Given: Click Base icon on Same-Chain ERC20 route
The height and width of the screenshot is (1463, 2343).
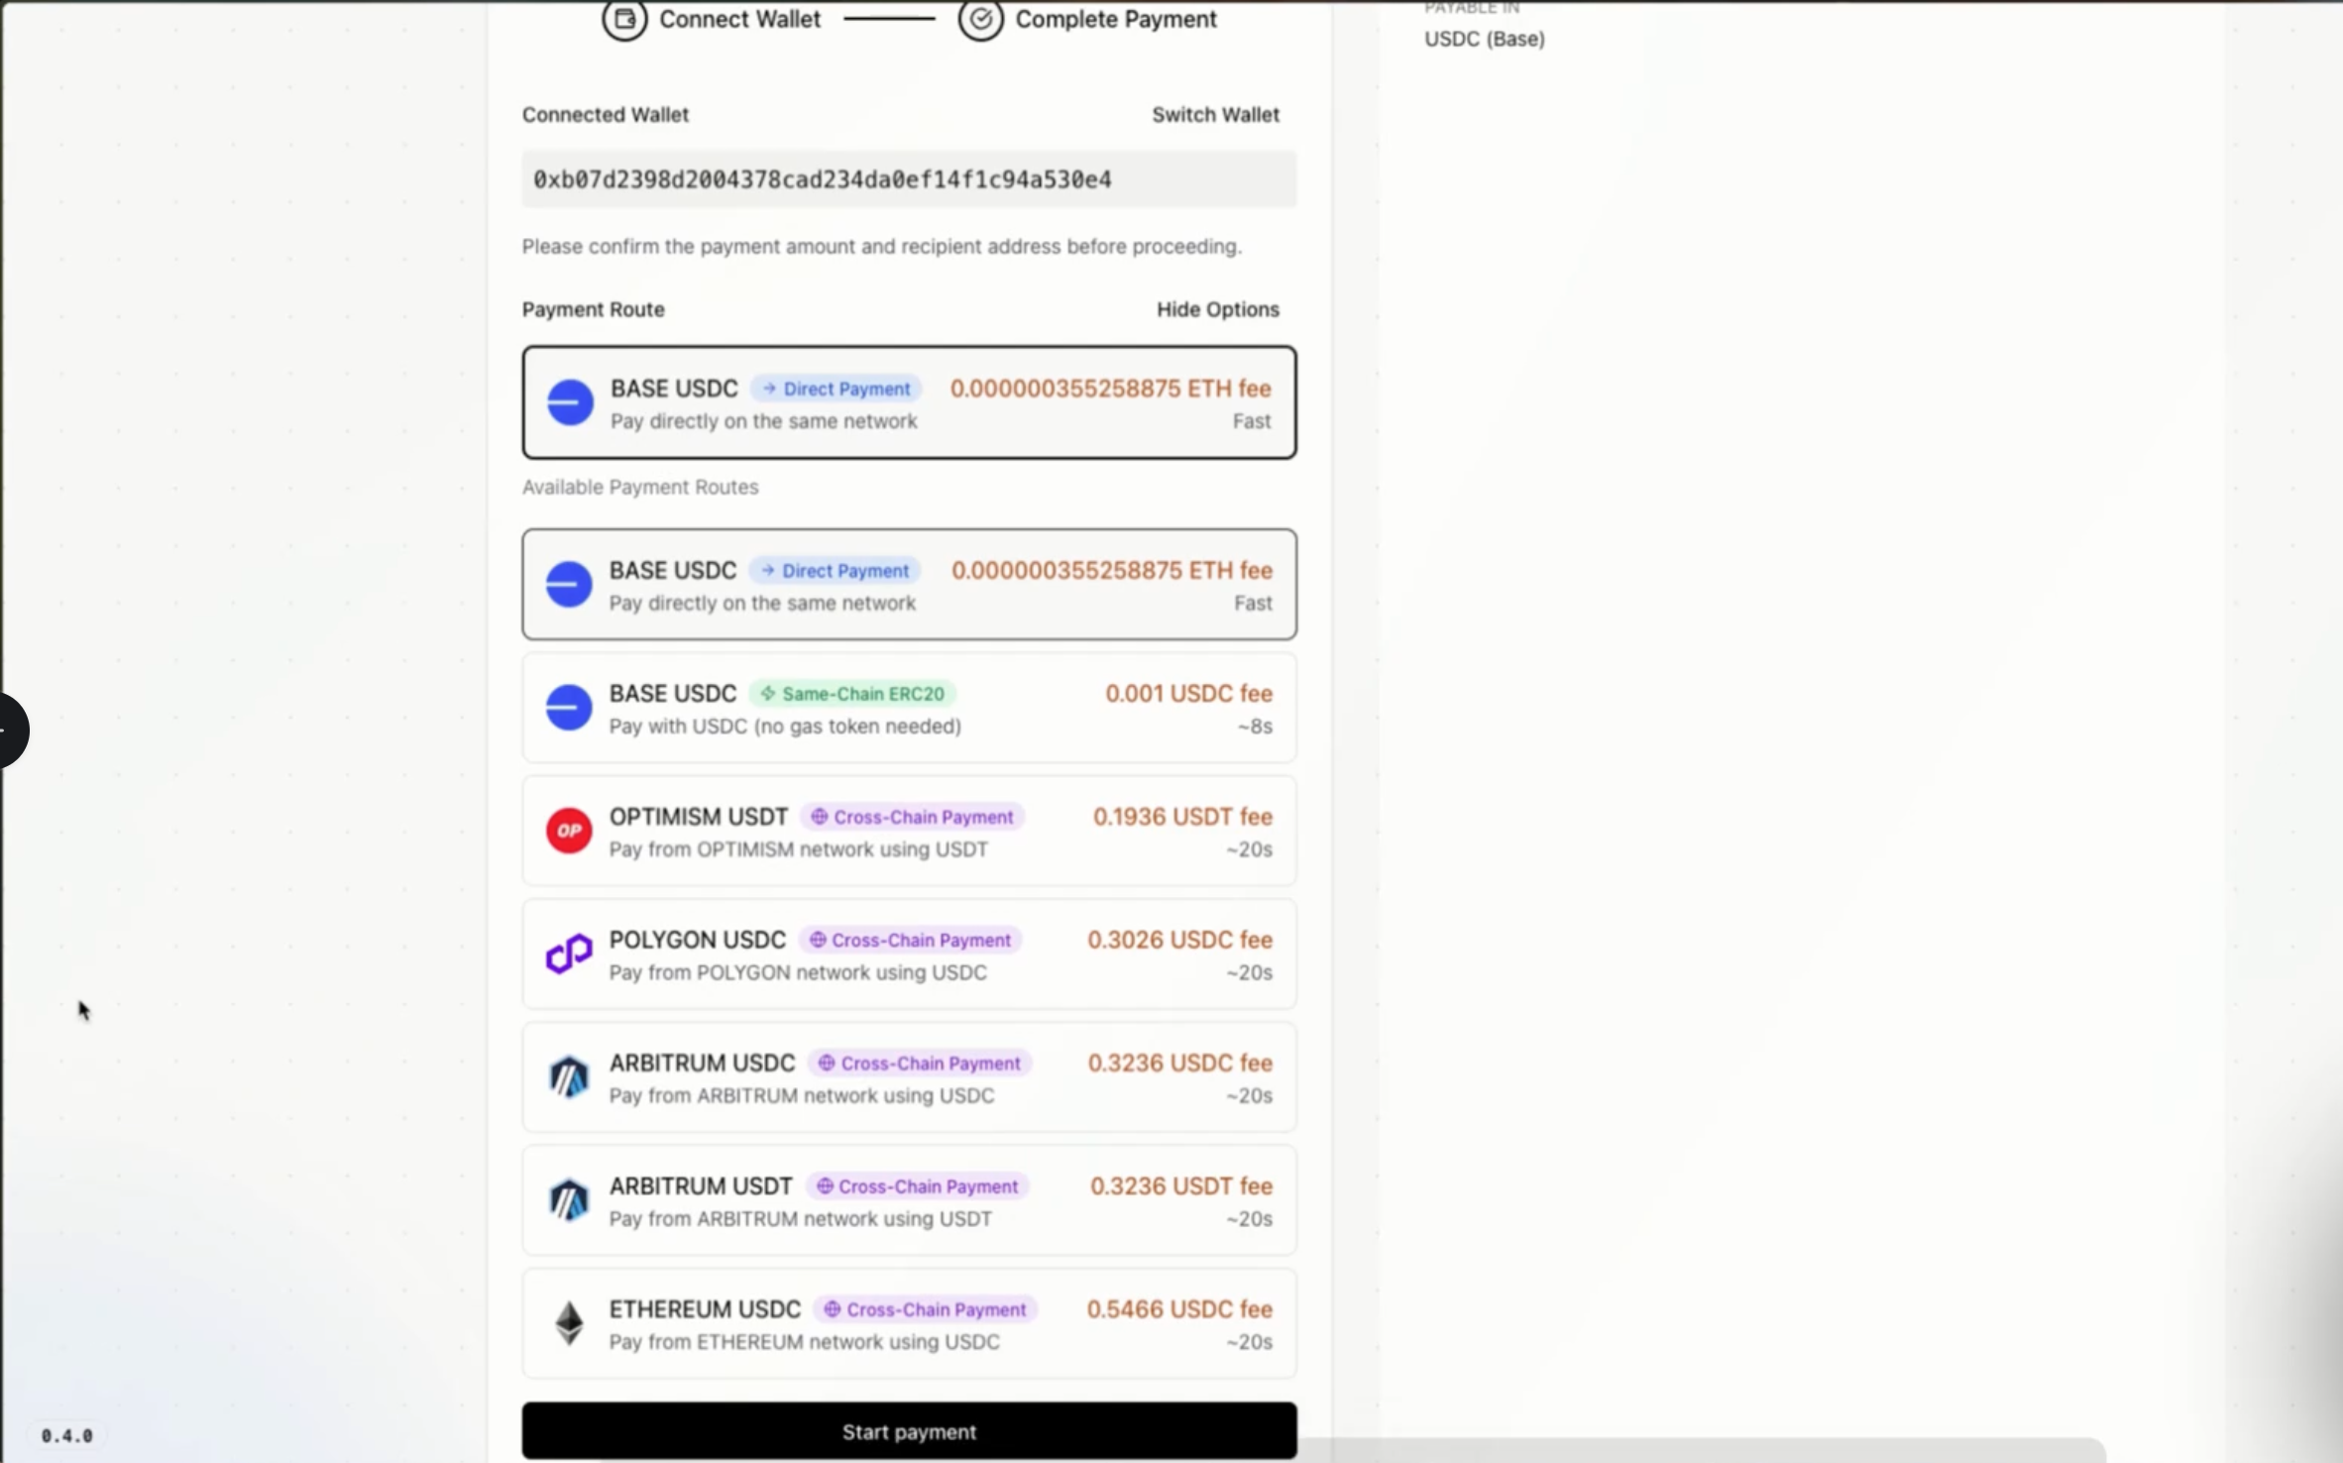Looking at the screenshot, I should point(569,708).
